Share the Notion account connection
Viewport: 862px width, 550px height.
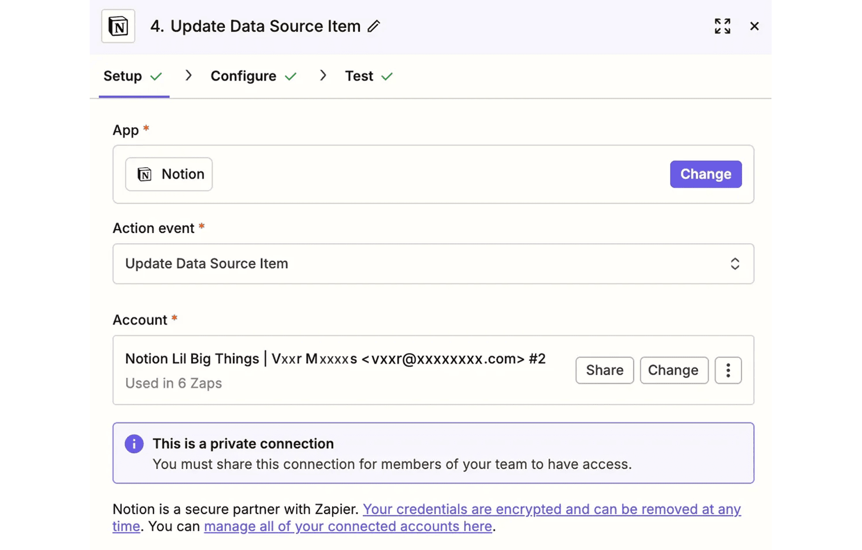(x=604, y=370)
